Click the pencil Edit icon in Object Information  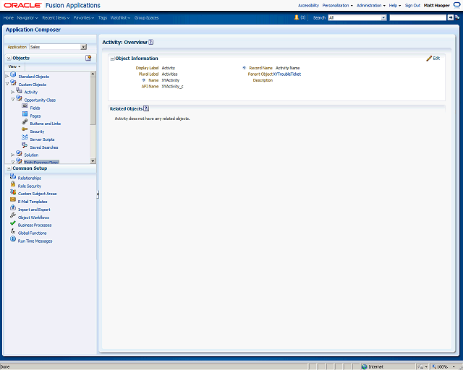pos(429,59)
